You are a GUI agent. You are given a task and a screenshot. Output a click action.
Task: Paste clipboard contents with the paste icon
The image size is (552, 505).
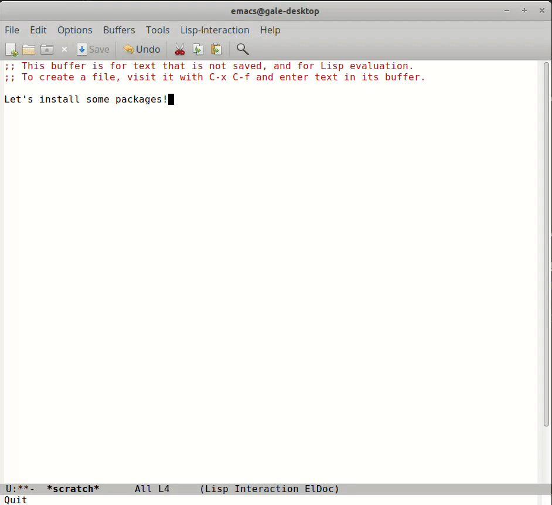216,49
